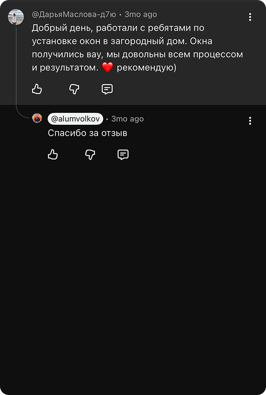Dislike the @alumvolkov reply
This screenshot has width=266, height=395.
(x=90, y=154)
